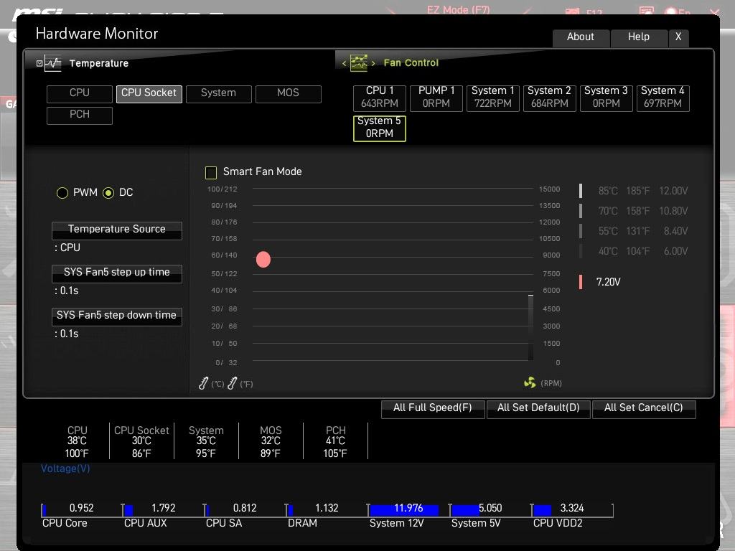This screenshot has height=551, width=735.
Task: Click the Fan Control chart icon
Action: point(359,63)
